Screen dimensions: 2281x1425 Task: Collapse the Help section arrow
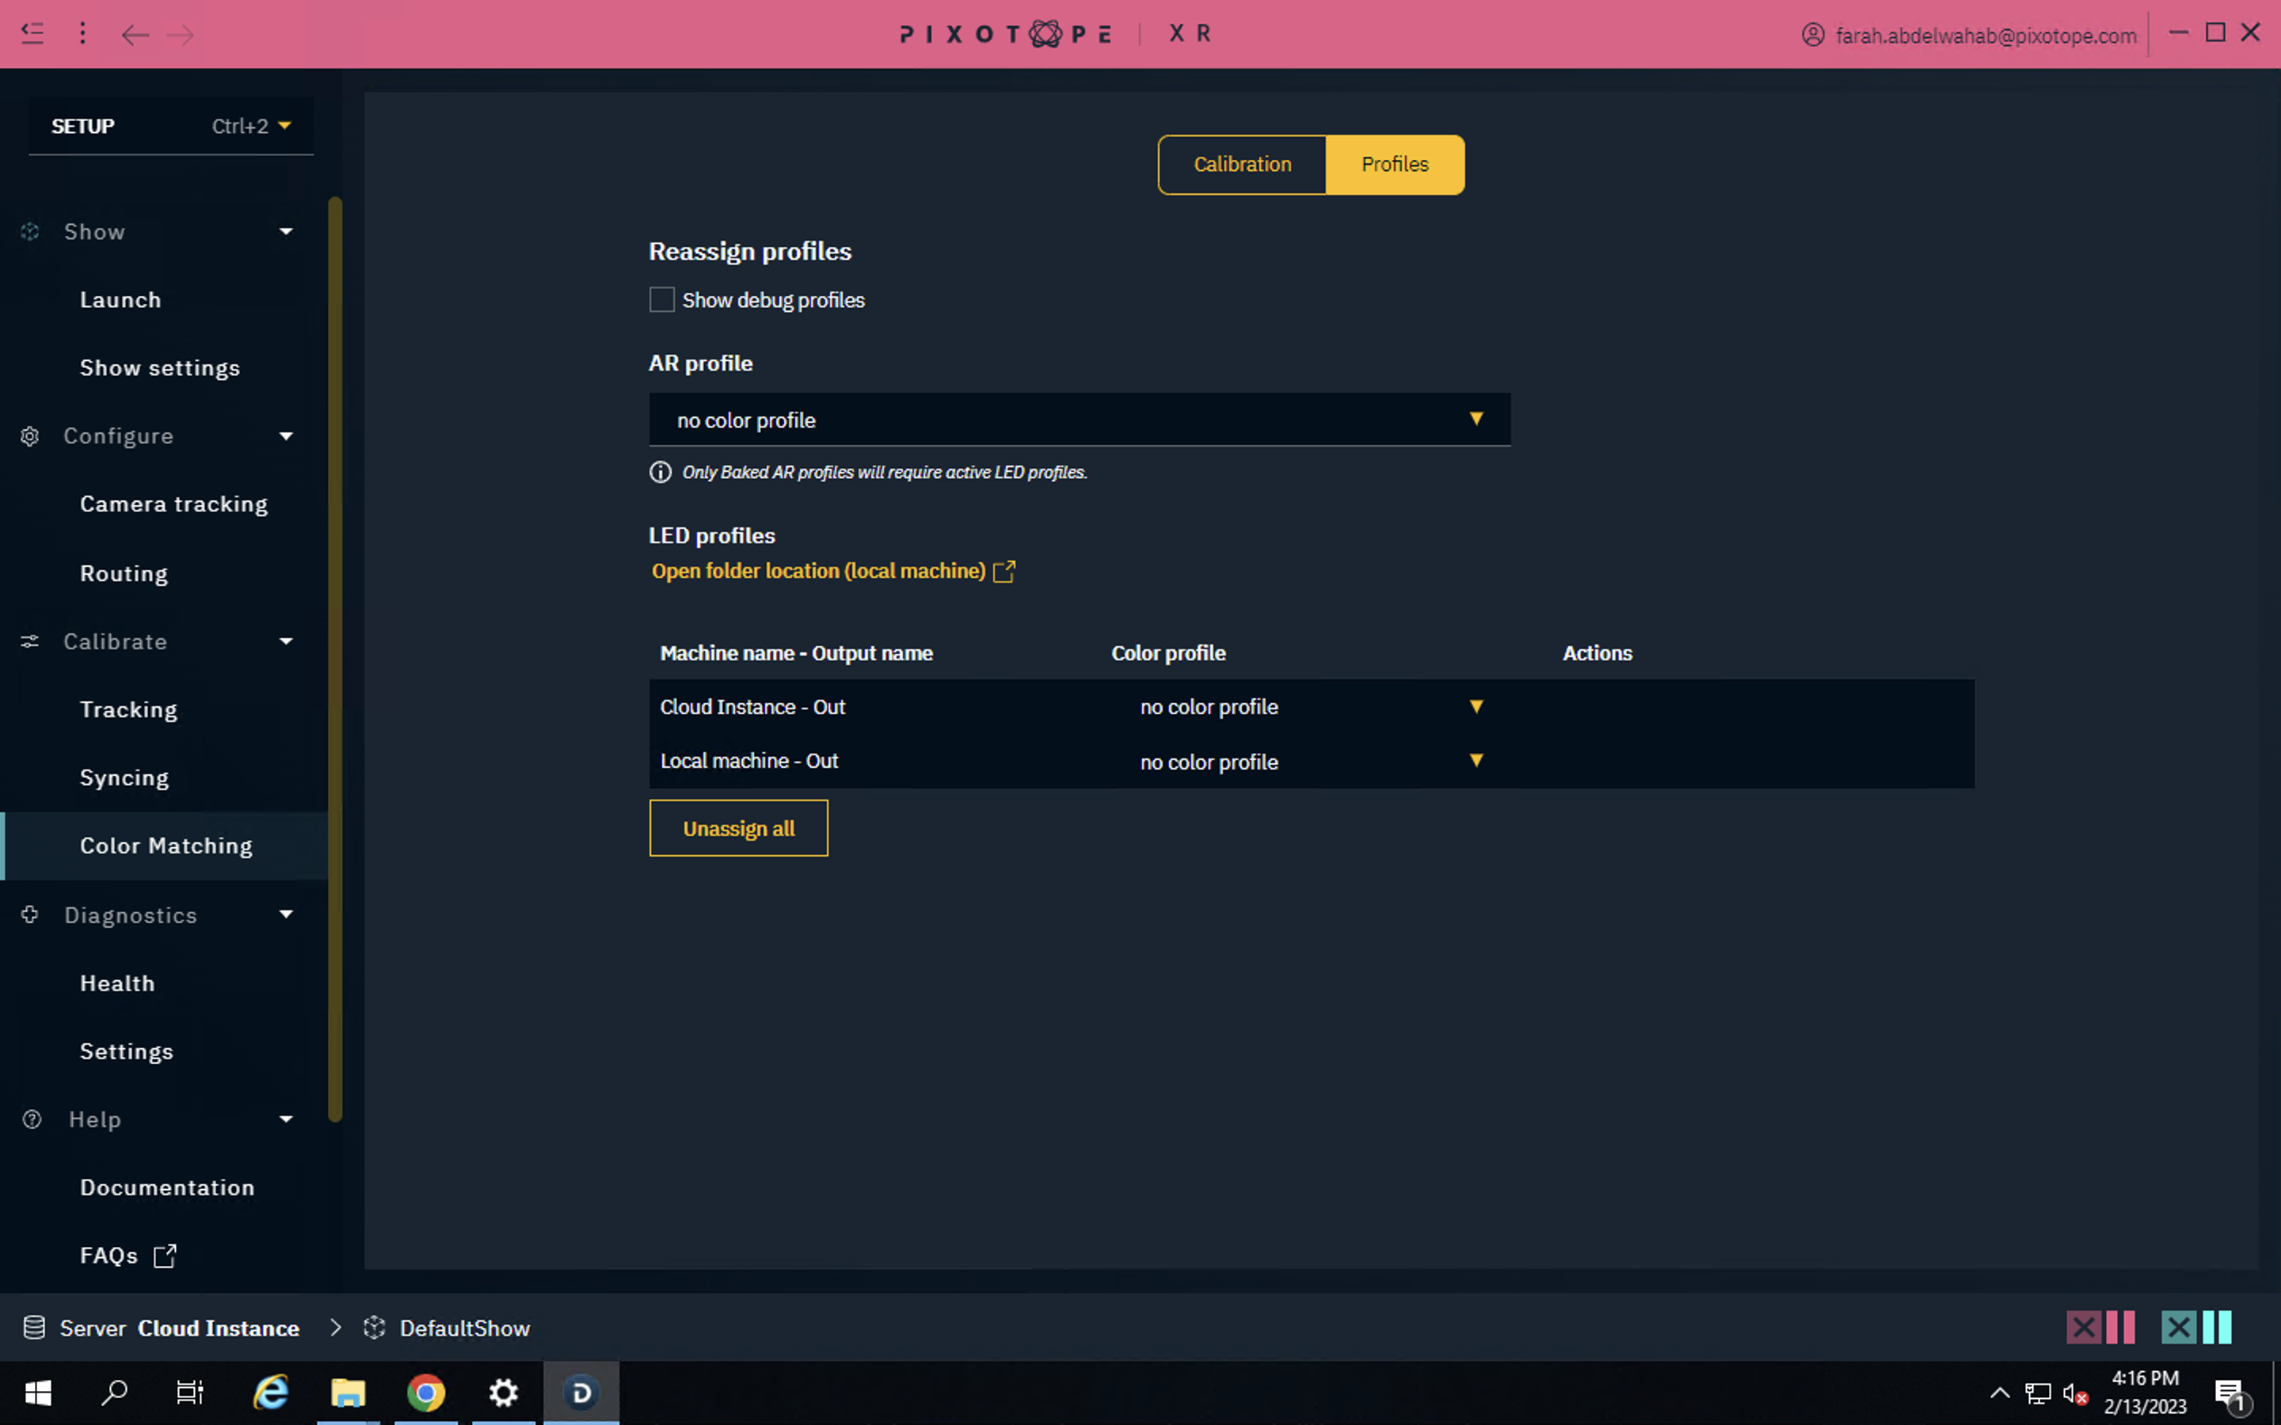pos(286,1119)
